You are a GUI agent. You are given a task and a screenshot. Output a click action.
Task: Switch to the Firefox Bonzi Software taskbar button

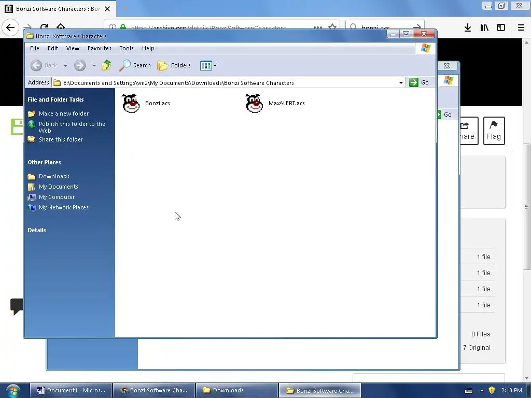(x=154, y=391)
